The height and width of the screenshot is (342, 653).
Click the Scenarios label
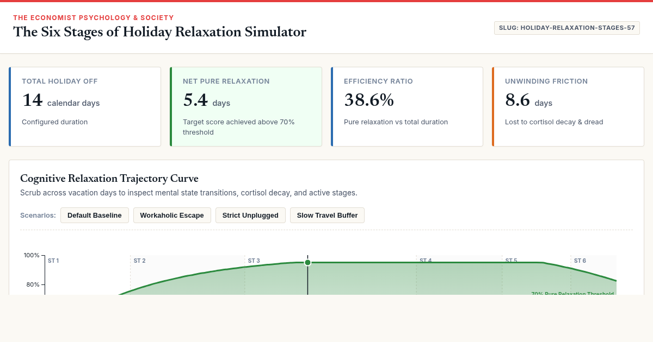click(x=38, y=216)
